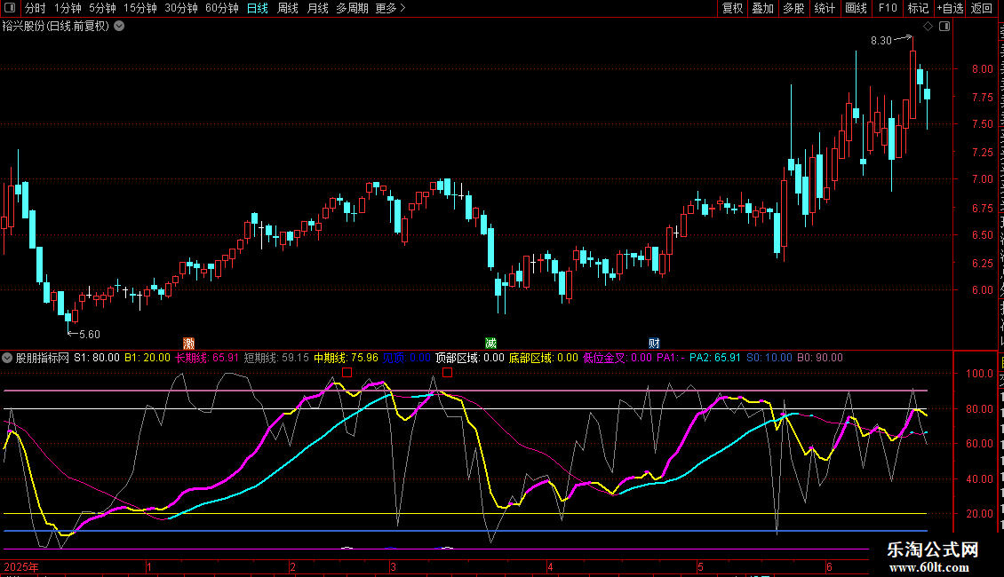Image resolution: width=1004 pixels, height=577 pixels.
Task: Open the F10 company info
Action: [x=888, y=8]
